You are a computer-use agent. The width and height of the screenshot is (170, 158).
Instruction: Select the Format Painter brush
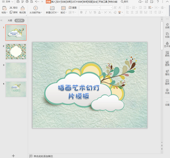23,8
